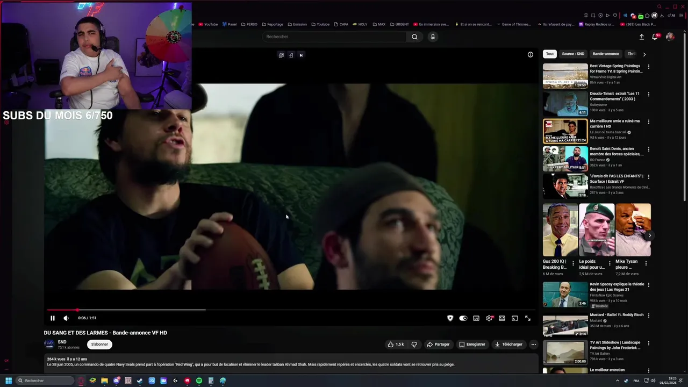Open Mike Tyson pleure Short

tap(633, 230)
